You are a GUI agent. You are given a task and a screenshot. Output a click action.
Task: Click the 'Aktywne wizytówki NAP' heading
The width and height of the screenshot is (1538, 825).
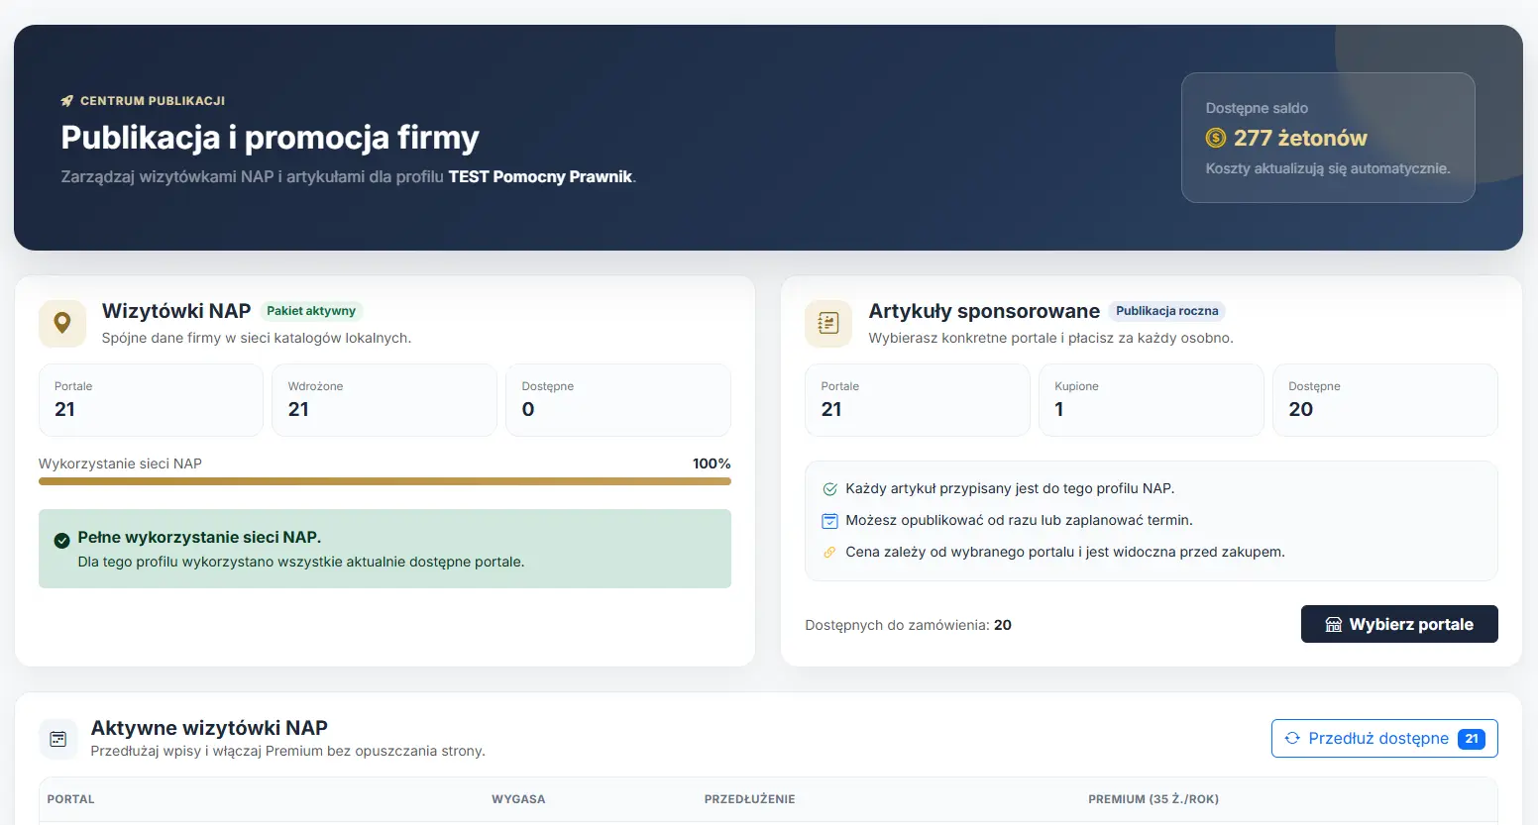[209, 728]
